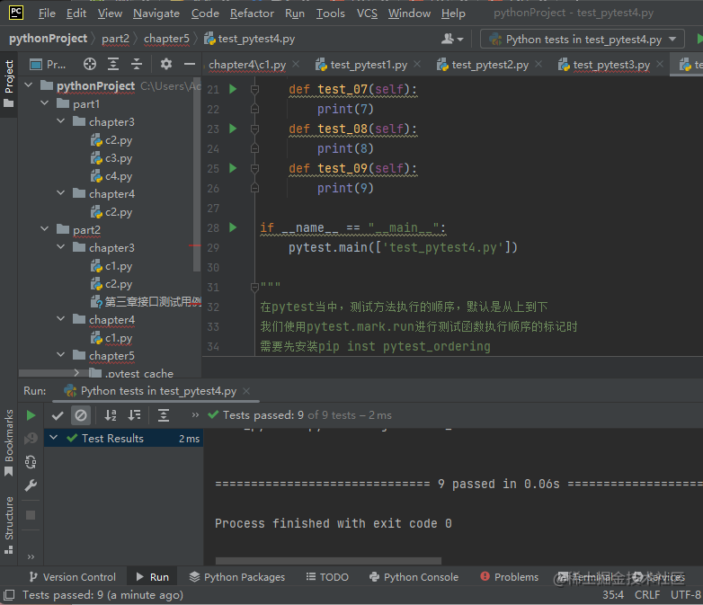Click the Select Opened File target icon
Viewport: 703px width, 605px height.
[x=90, y=64]
